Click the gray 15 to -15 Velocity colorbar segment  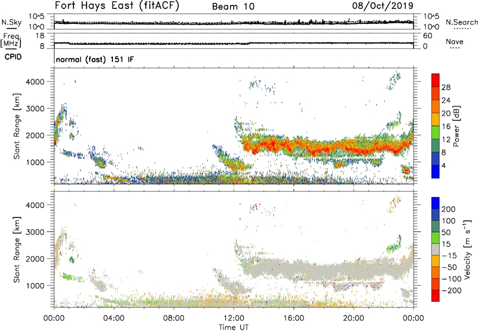coord(436,249)
